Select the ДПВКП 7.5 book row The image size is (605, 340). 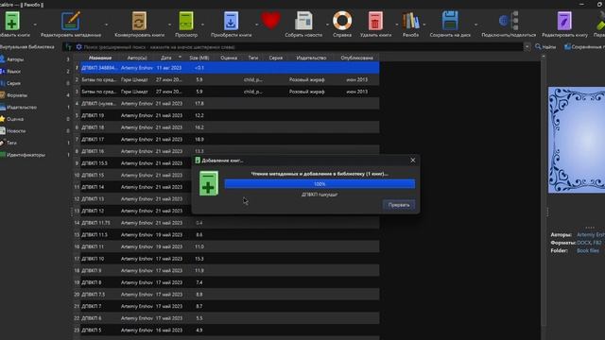pos(230,295)
